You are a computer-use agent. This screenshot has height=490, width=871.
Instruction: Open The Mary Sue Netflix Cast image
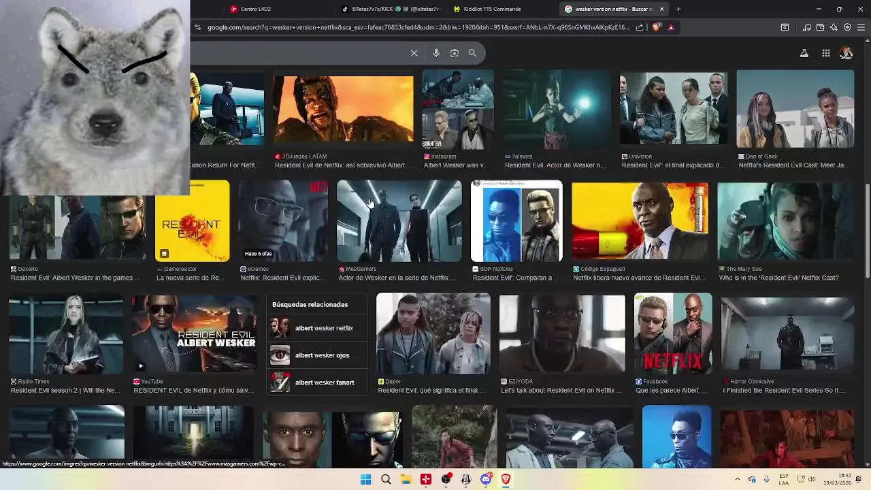786,221
